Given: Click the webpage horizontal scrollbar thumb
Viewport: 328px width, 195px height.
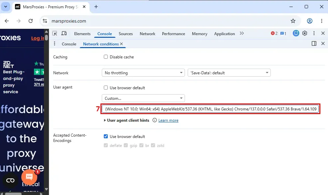Looking at the screenshot, I should click(13, 194).
